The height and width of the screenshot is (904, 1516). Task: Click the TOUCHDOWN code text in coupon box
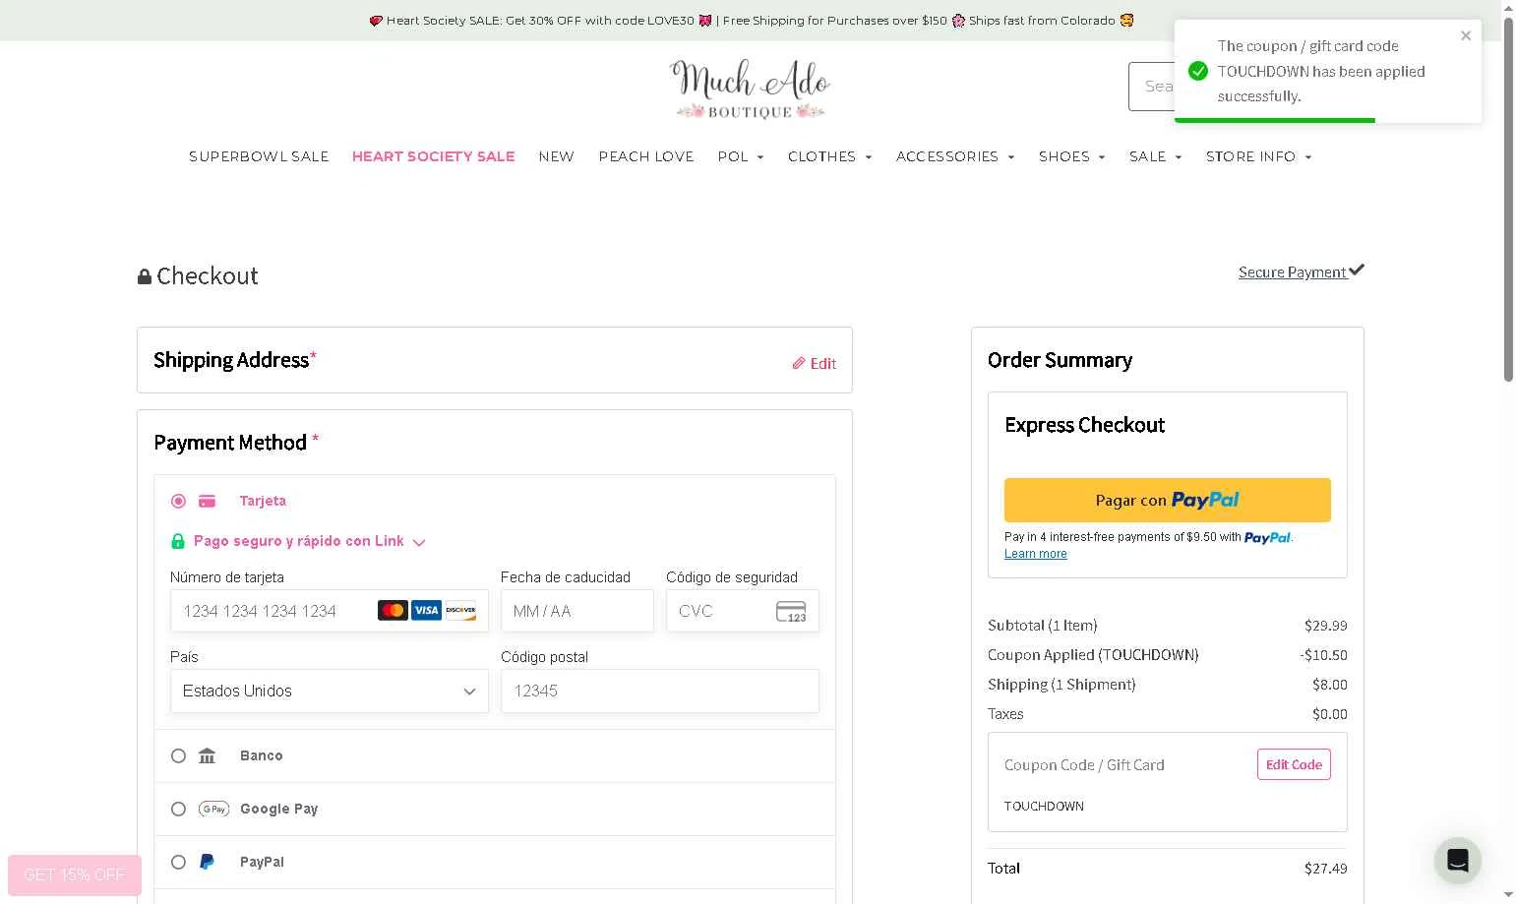pos(1044,806)
